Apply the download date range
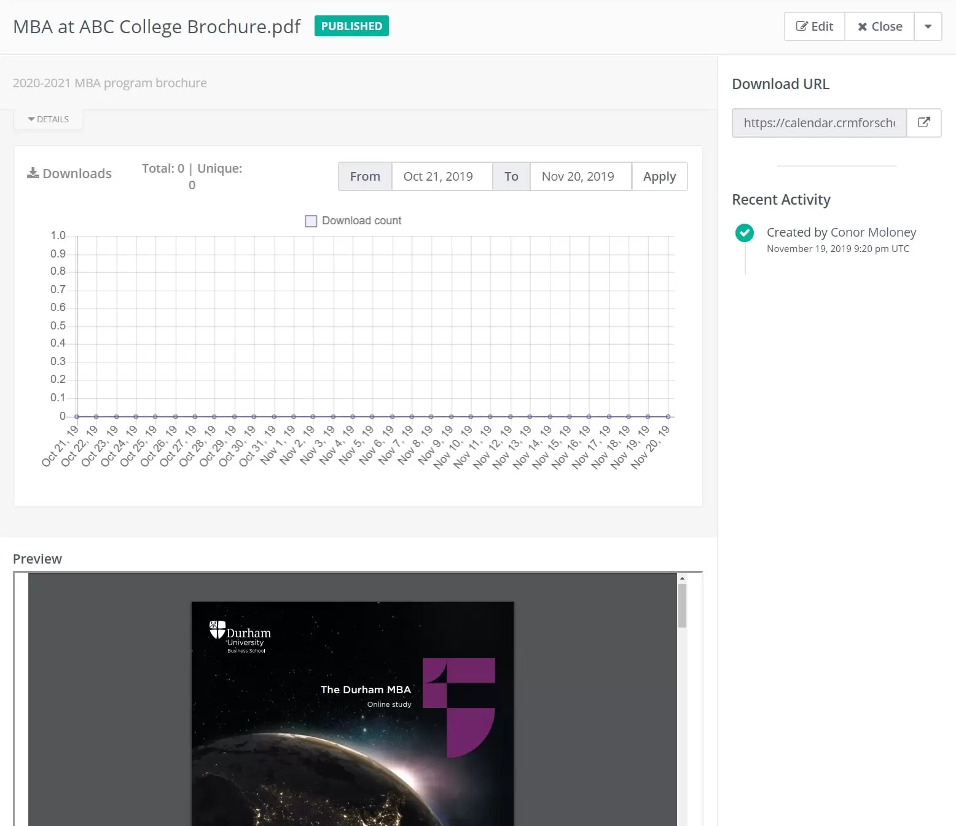Screen dimensions: 956x826 tap(659, 176)
